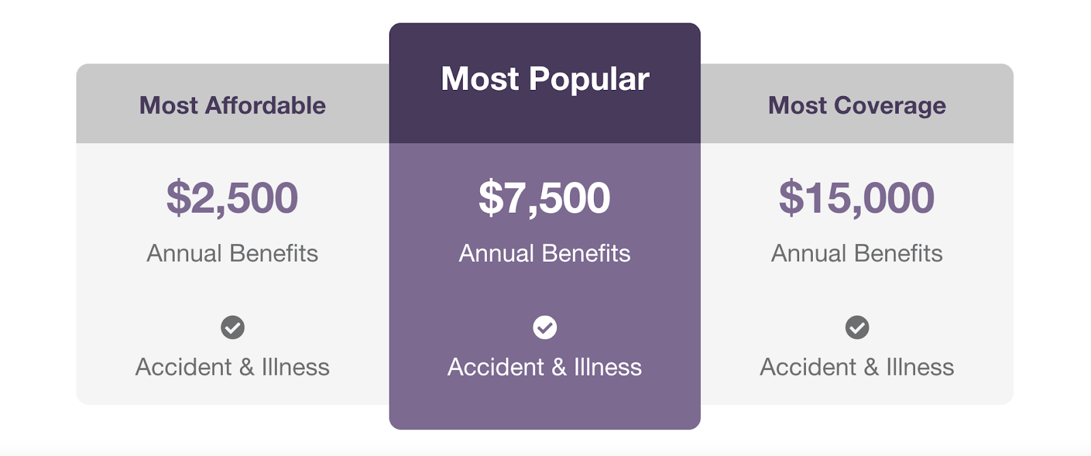This screenshot has width=1091, height=456.
Task: Click the dollar sign in $15,000
Action: pos(792,198)
